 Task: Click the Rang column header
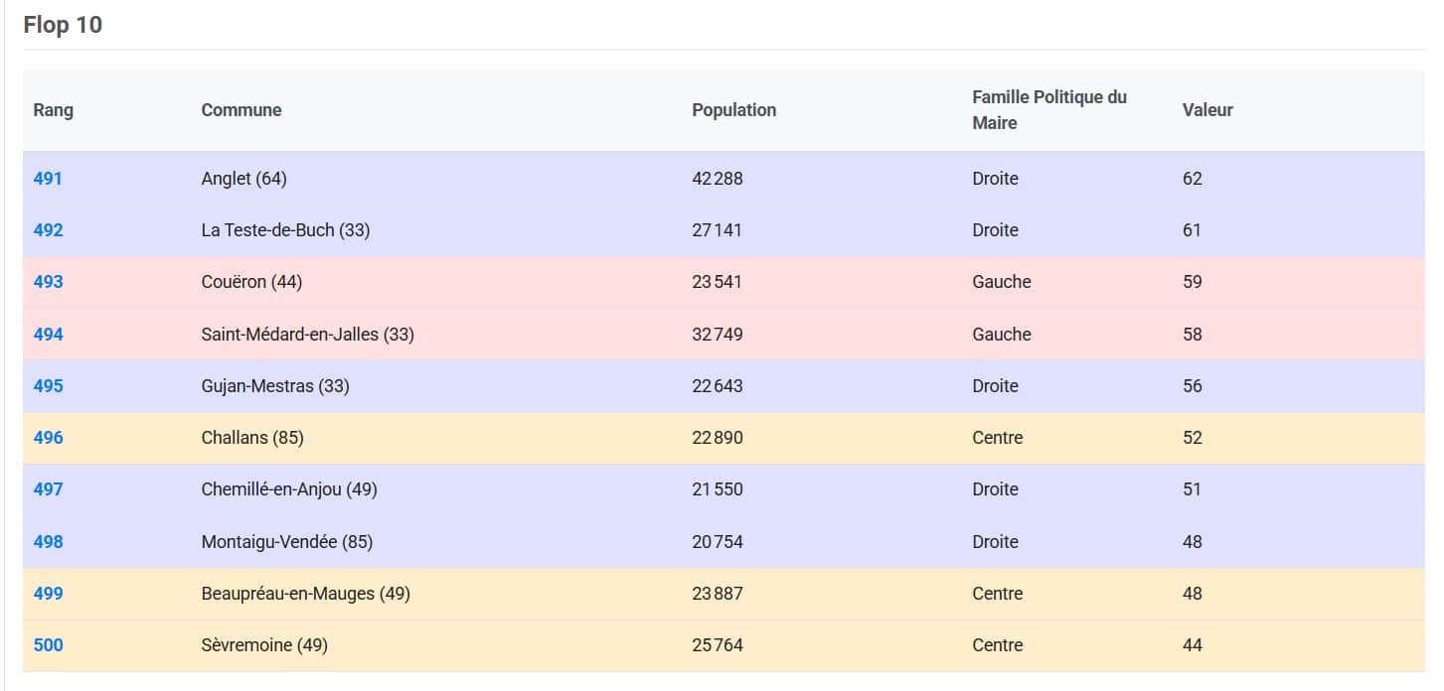click(x=54, y=110)
